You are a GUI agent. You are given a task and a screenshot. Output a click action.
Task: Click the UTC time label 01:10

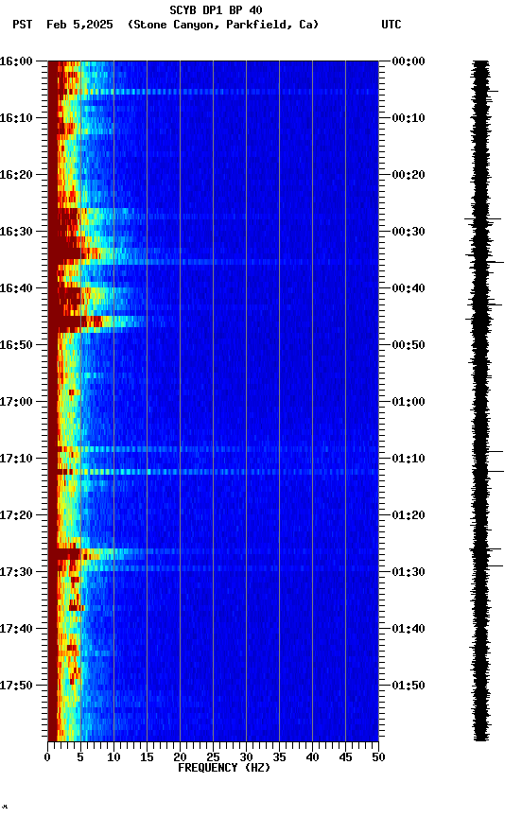pyautogui.click(x=409, y=459)
